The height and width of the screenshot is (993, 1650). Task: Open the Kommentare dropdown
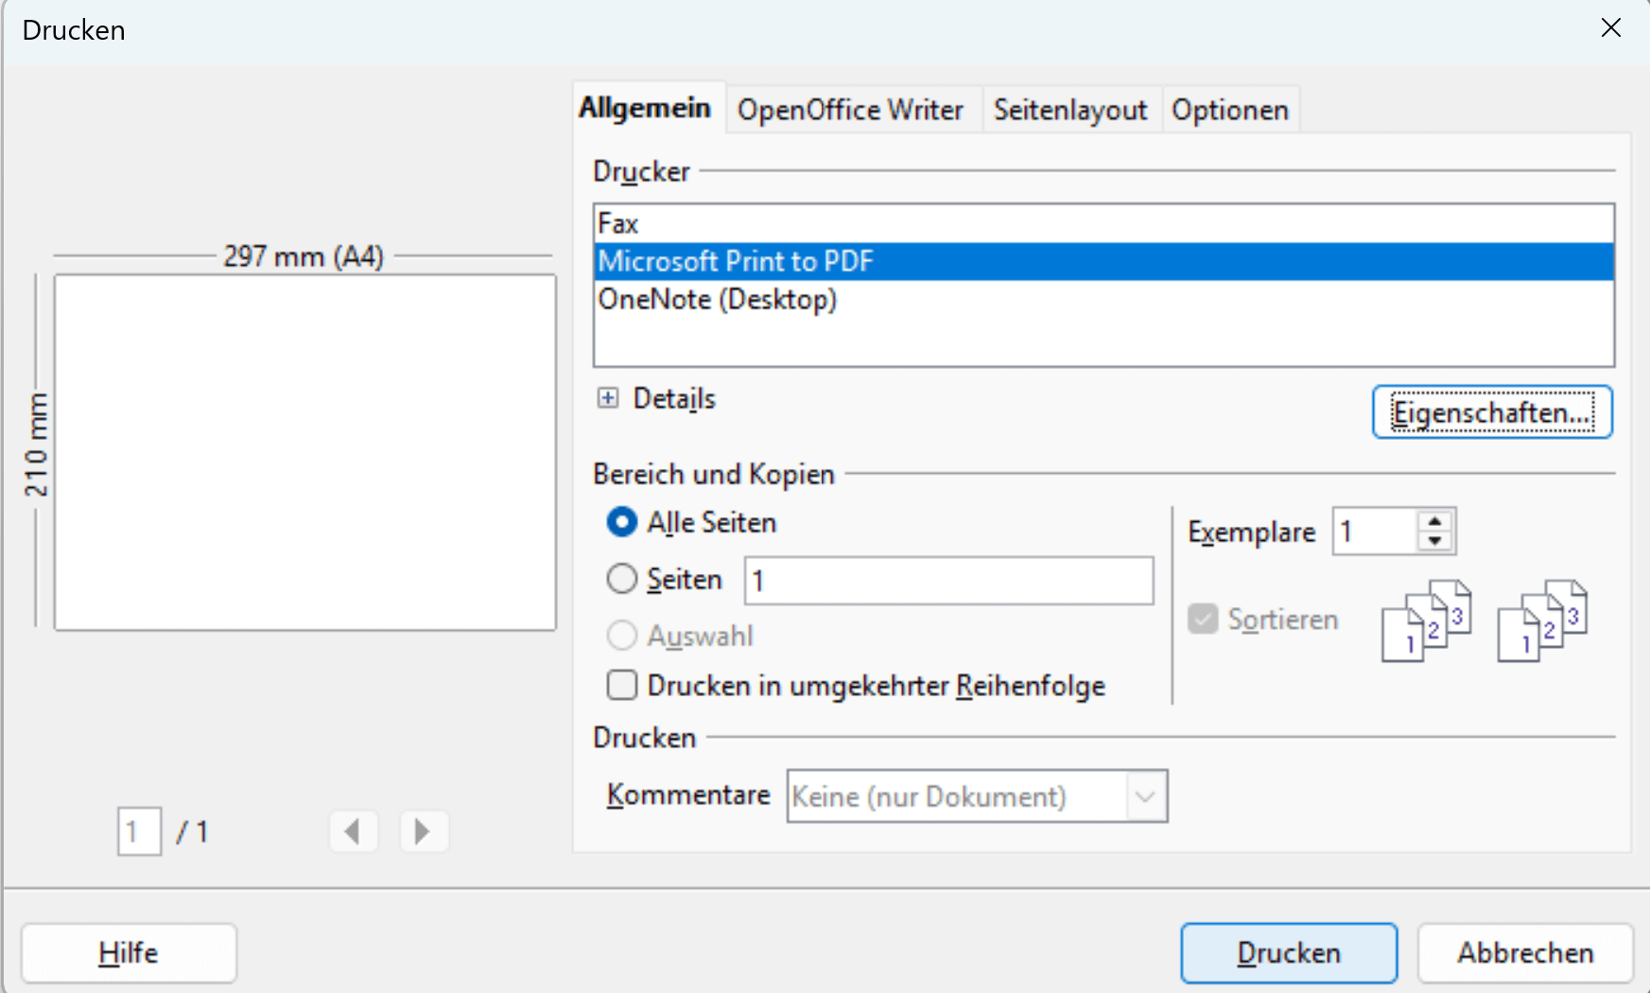(1145, 796)
